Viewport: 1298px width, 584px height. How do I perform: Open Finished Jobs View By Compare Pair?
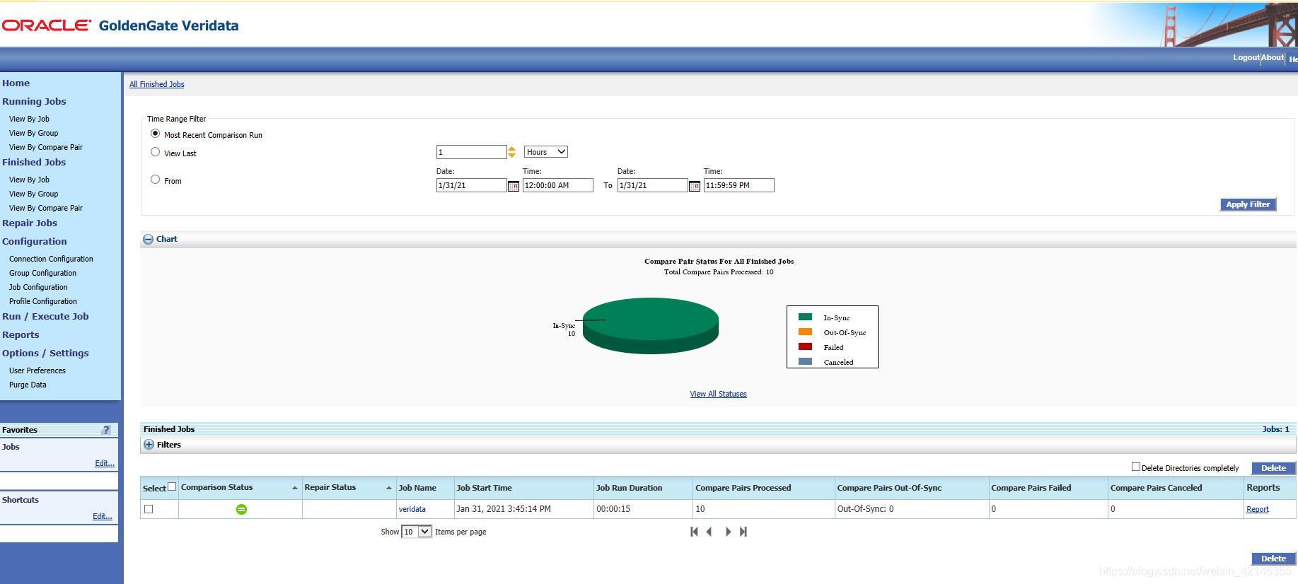click(x=46, y=208)
